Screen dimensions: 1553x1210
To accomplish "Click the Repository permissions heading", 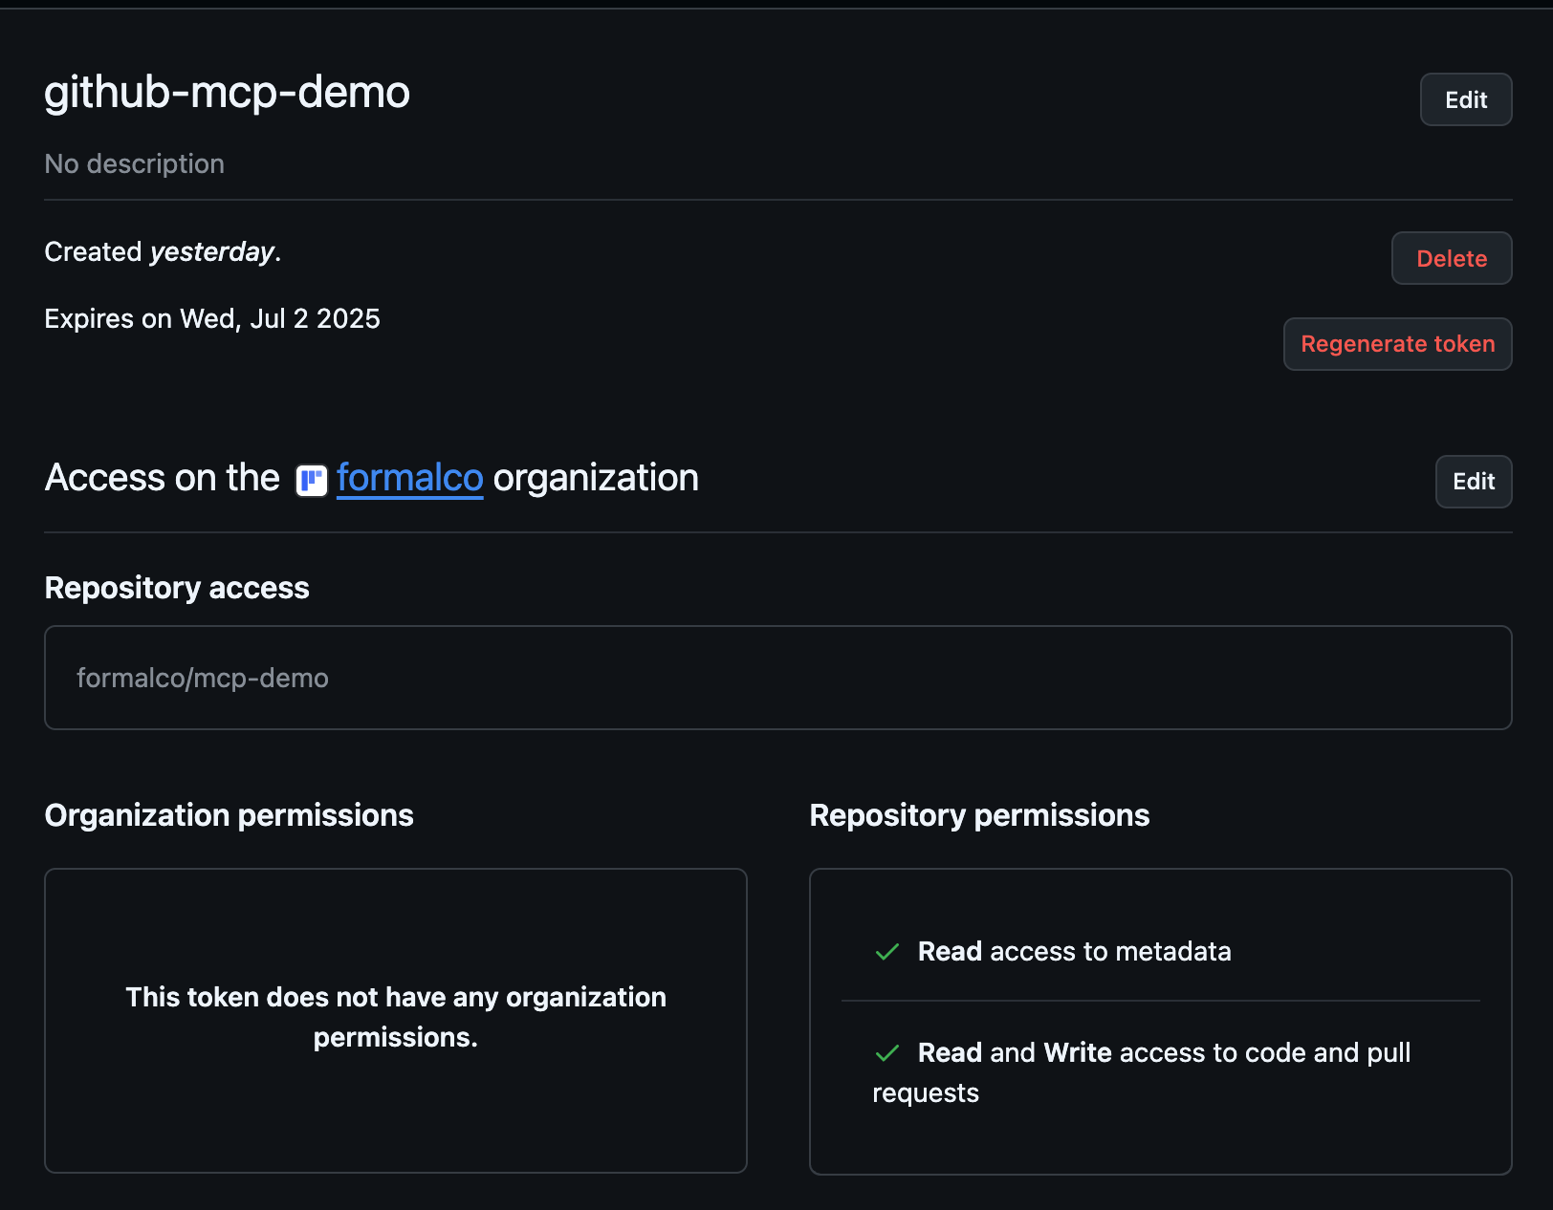I will pos(978,815).
